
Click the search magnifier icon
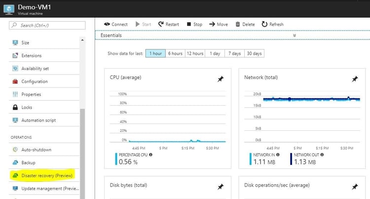[14, 25]
